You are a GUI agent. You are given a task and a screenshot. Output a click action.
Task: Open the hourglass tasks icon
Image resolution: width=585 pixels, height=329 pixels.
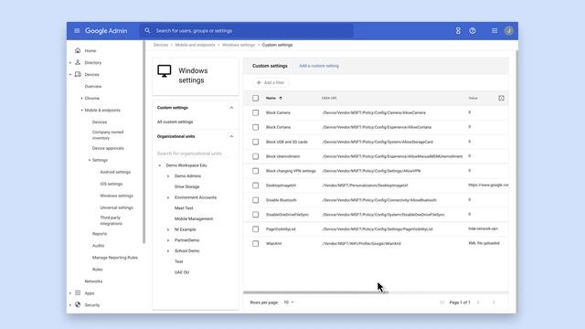458,30
